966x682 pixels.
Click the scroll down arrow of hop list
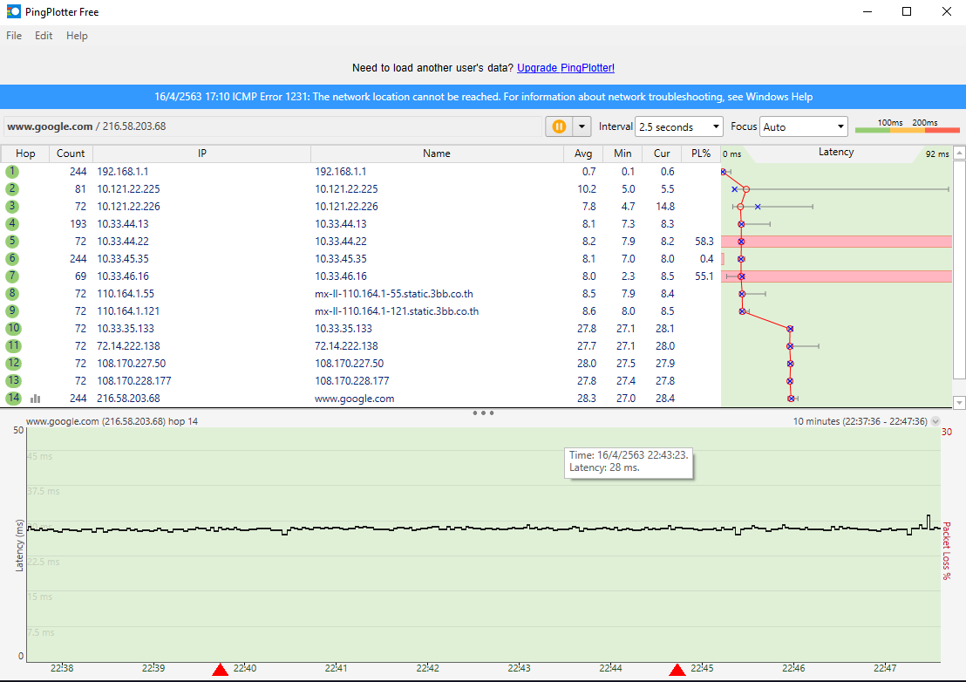pyautogui.click(x=959, y=402)
